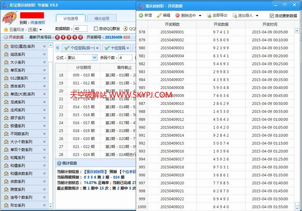
Task: Select plan row 023 - 024 期
Action: (x=96, y=154)
